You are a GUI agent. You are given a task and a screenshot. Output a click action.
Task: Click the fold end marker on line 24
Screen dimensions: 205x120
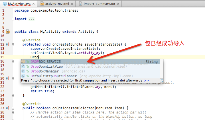[13, 95]
